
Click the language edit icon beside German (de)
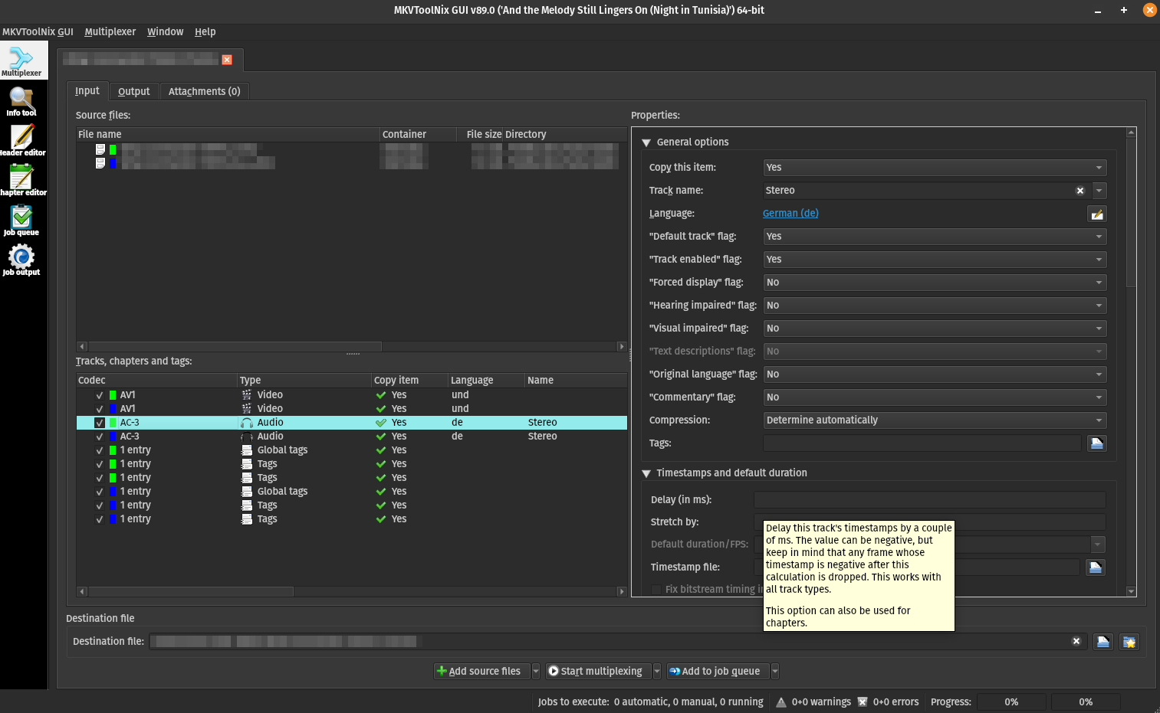1097,214
